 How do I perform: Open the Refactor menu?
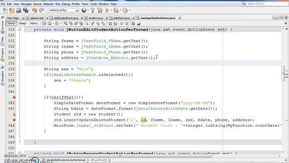point(48,4)
